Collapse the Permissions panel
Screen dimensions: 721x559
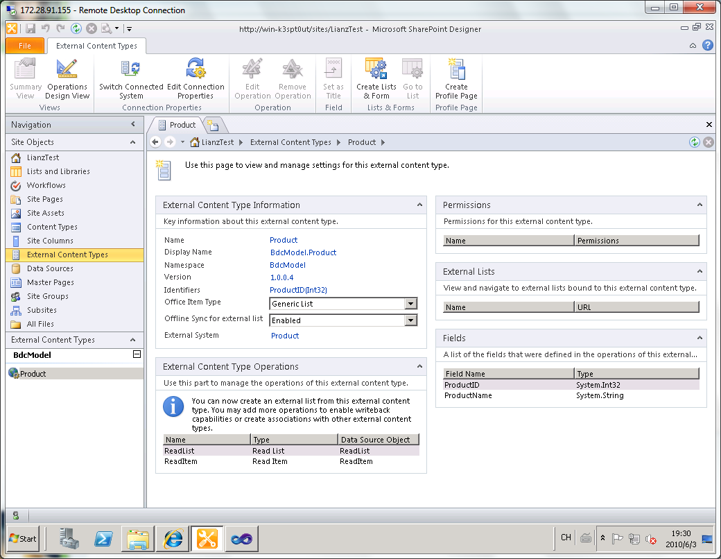click(700, 205)
